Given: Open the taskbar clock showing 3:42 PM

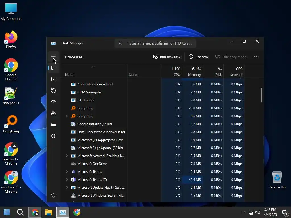Looking at the screenshot, I should [x=270, y=212].
